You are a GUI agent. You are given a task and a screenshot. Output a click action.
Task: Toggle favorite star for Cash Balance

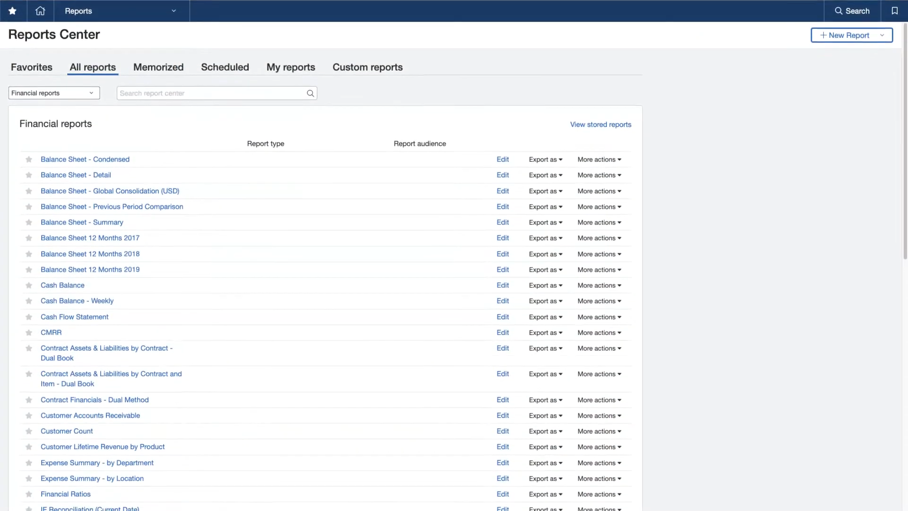29,285
